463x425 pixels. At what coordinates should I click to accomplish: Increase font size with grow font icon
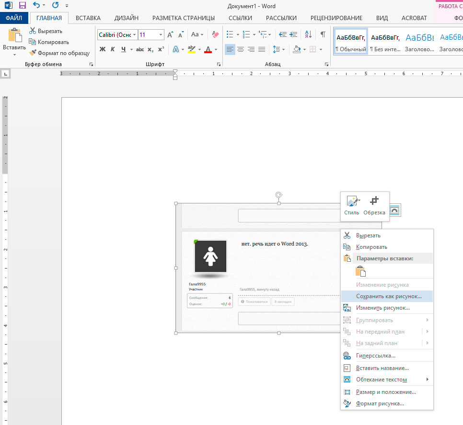170,35
